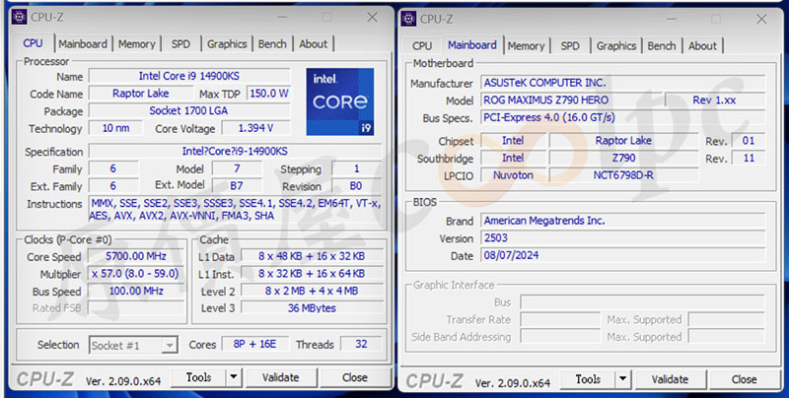
Task: Click motherboard Rev 1.xx field
Action: click(715, 100)
